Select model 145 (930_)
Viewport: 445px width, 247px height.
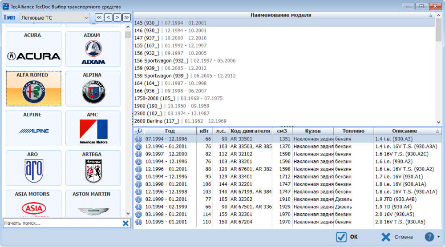pyautogui.click(x=284, y=23)
